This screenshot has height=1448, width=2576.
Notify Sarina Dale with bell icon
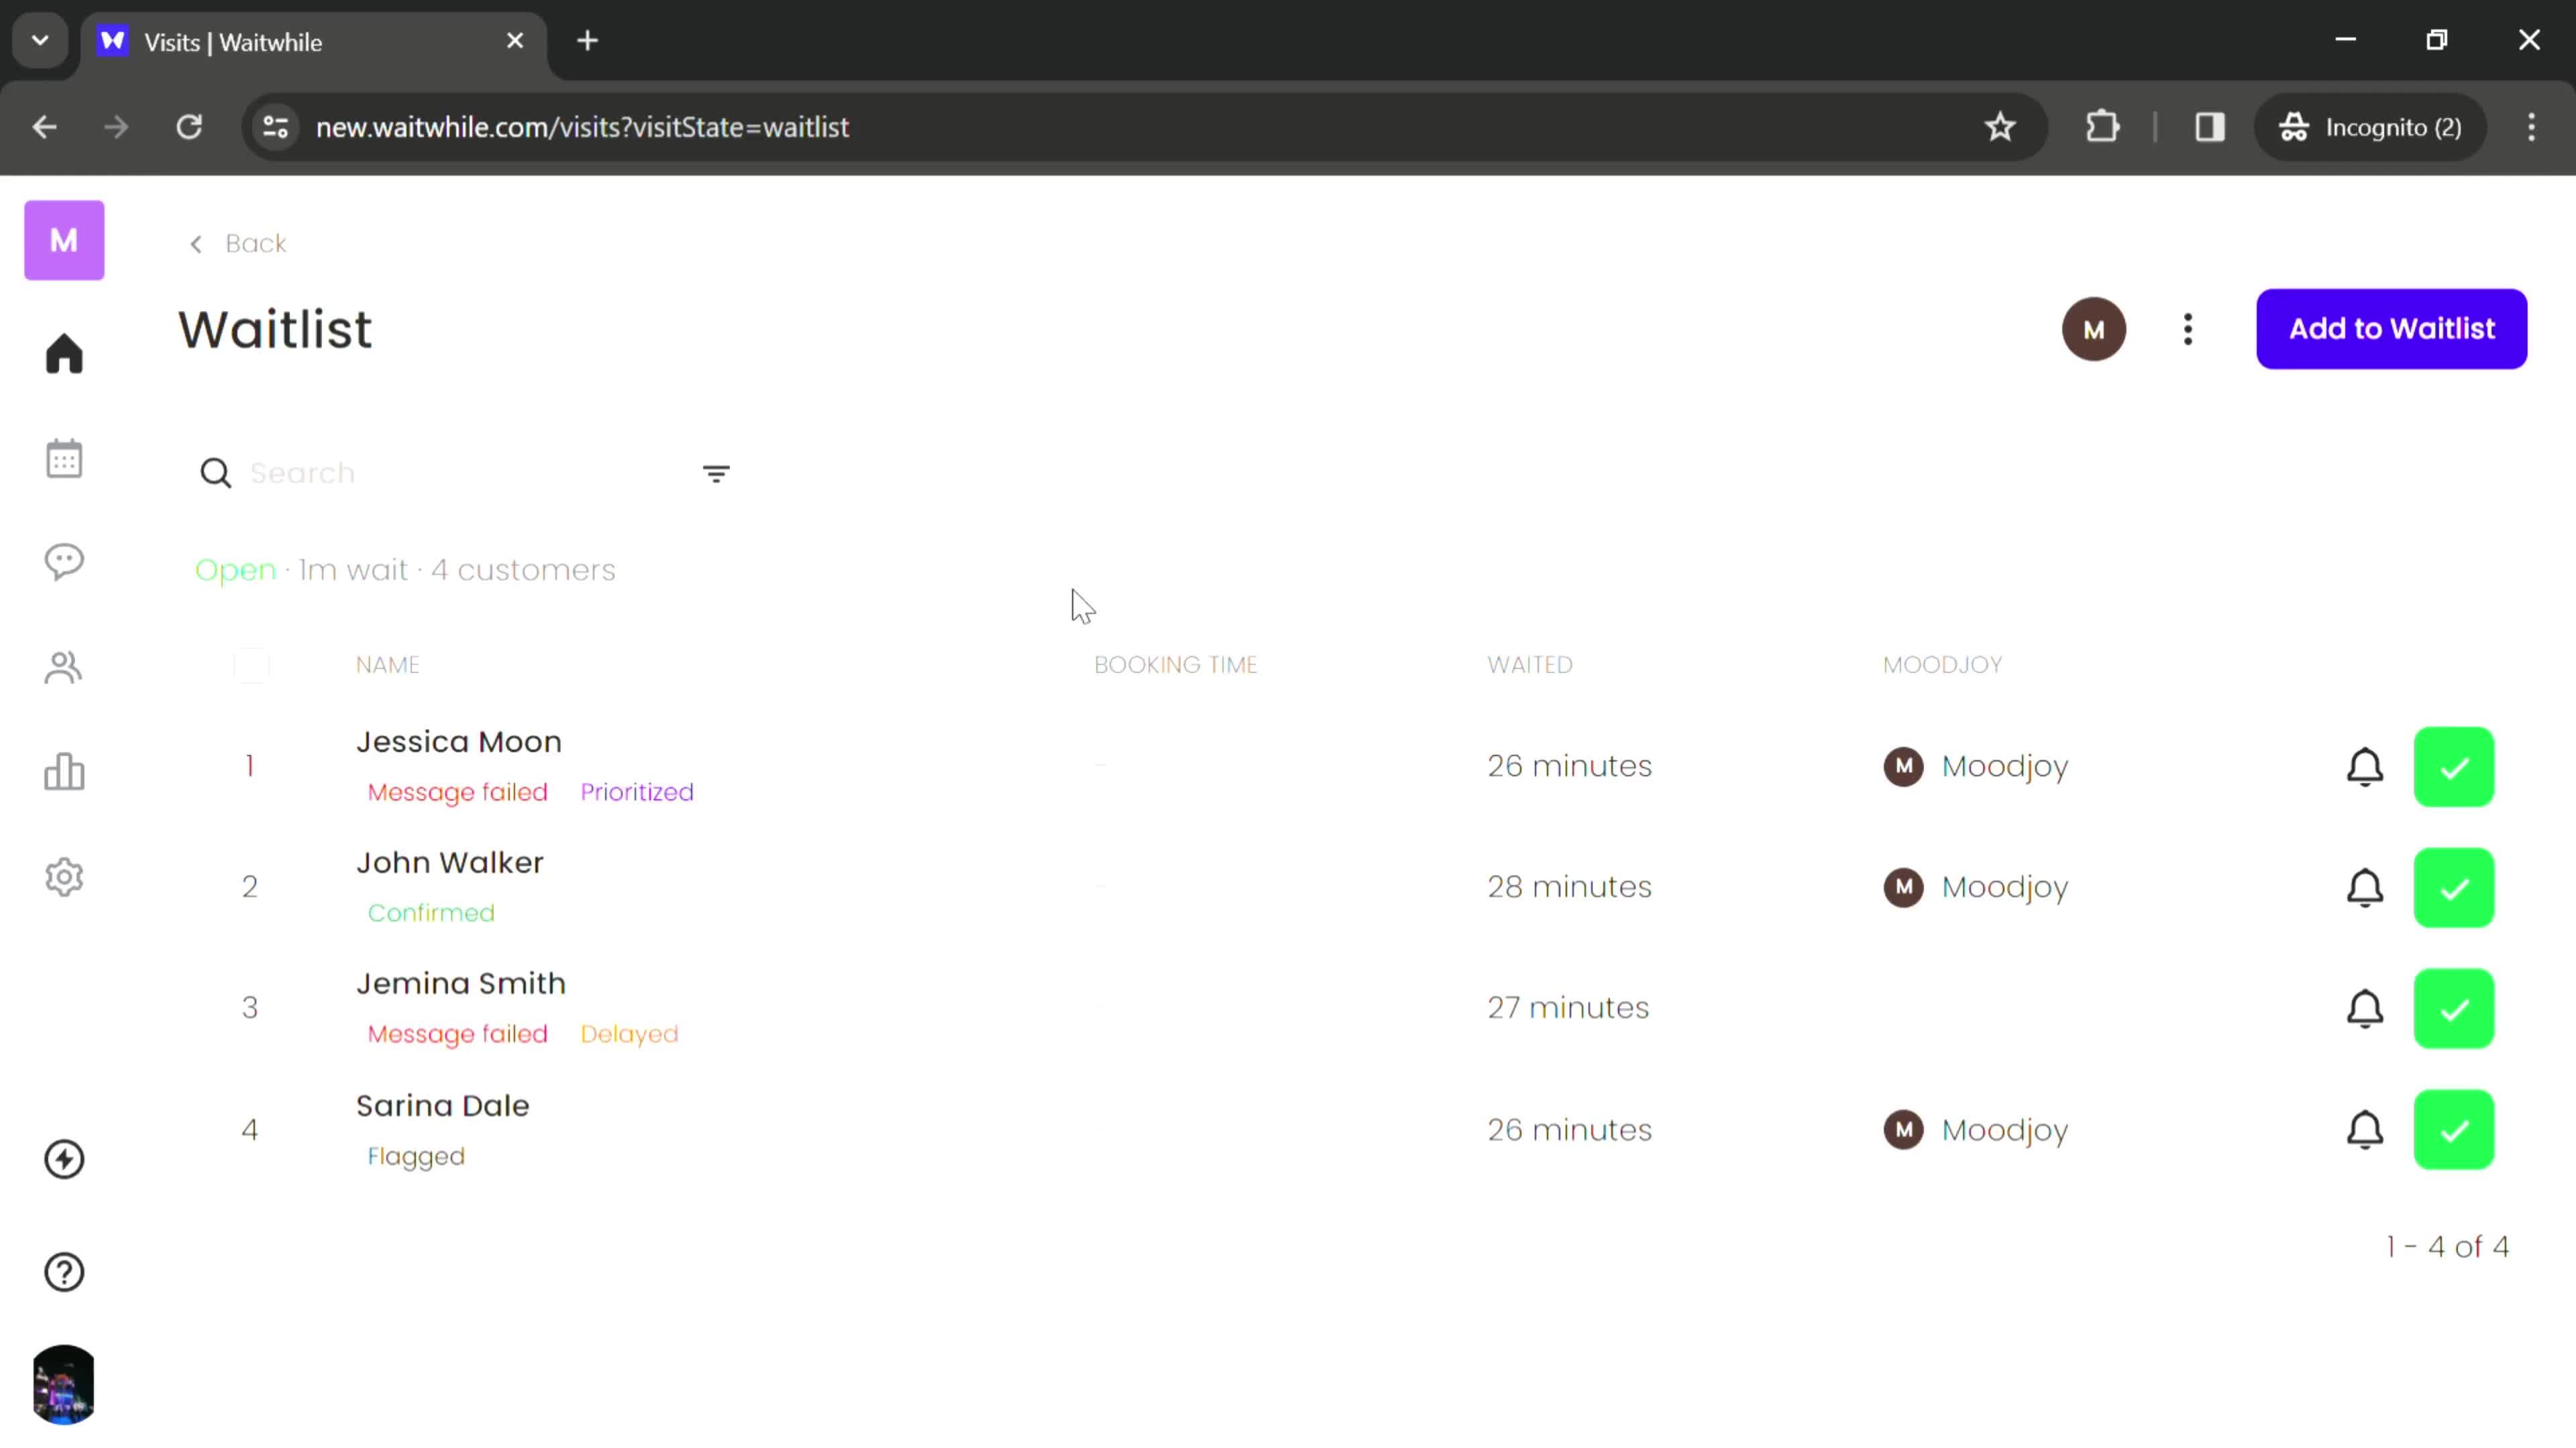coord(2365,1130)
